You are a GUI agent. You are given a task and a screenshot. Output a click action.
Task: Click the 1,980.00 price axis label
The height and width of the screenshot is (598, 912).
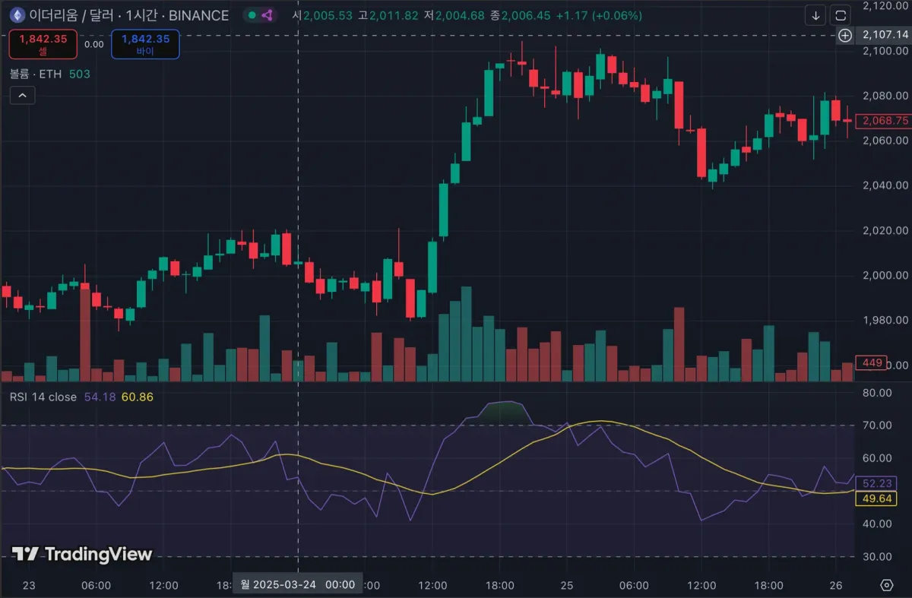pos(885,320)
